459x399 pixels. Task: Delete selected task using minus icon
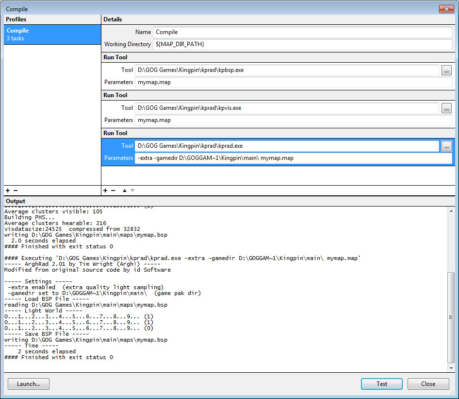coord(113,191)
